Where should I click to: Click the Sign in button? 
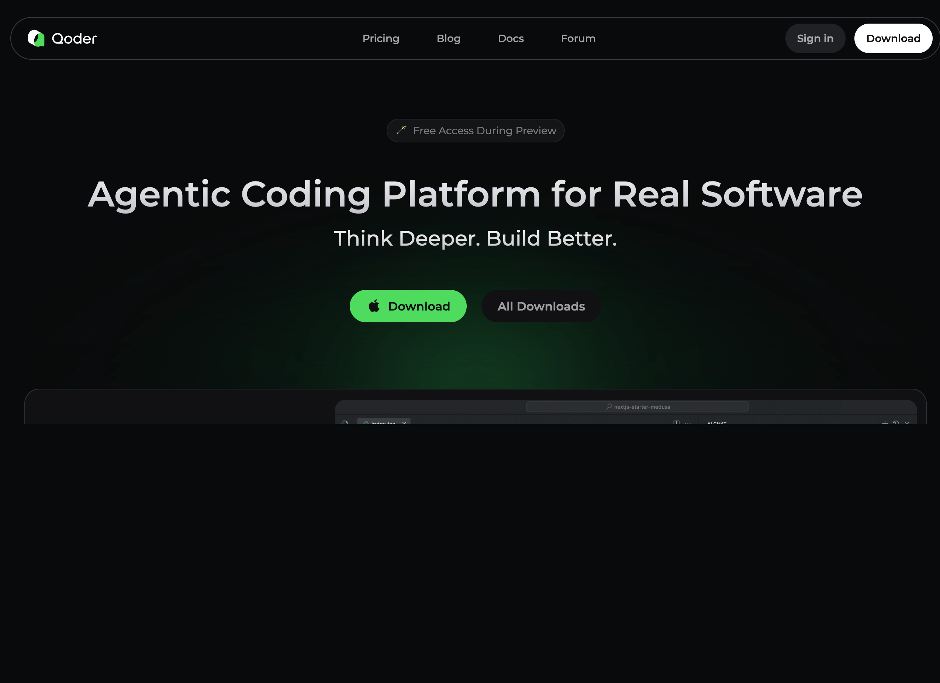pyautogui.click(x=815, y=38)
